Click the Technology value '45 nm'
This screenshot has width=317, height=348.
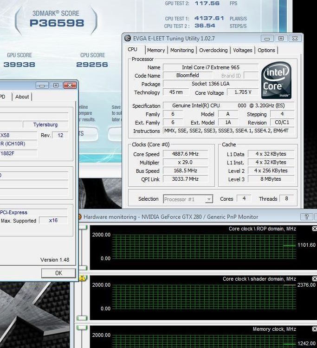[176, 92]
